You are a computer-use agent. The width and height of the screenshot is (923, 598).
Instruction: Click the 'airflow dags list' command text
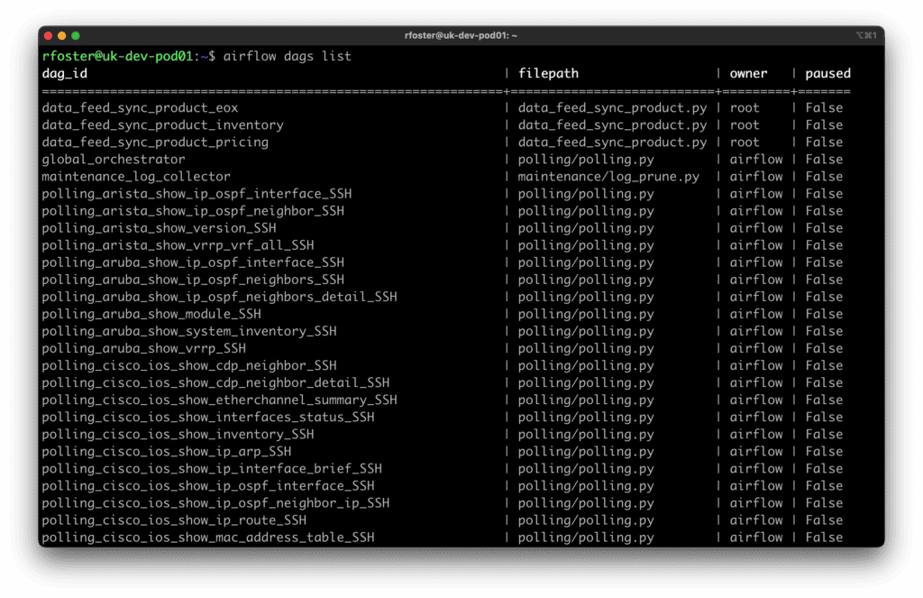287,56
